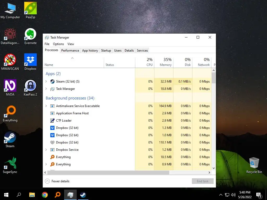Screen dimensions: 267x200
Task: Expand the Everything 0.9 MB process entry
Action: click(46, 164)
